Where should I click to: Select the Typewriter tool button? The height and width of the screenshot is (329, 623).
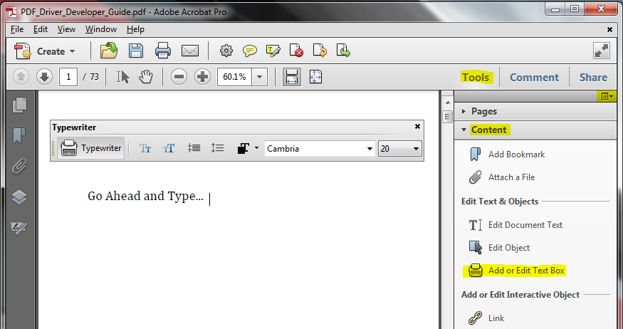[90, 148]
